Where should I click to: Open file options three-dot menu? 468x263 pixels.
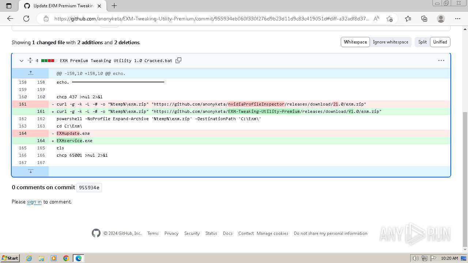pos(441,61)
